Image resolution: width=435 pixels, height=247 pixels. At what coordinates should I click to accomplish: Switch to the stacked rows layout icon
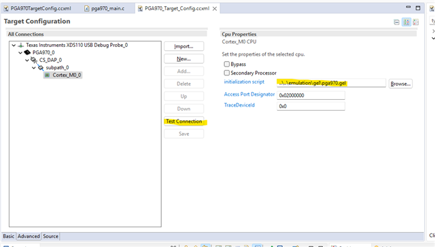415,22
